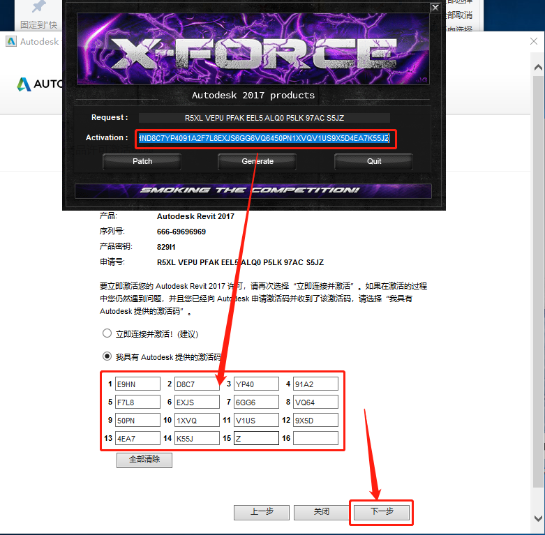545x535 pixels.
Task: Select the 我具有 Autodesk 提供的激活码 radio option
Action: [107, 356]
